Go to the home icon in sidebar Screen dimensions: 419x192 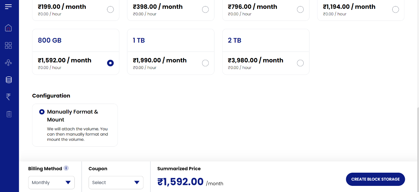tap(9, 28)
